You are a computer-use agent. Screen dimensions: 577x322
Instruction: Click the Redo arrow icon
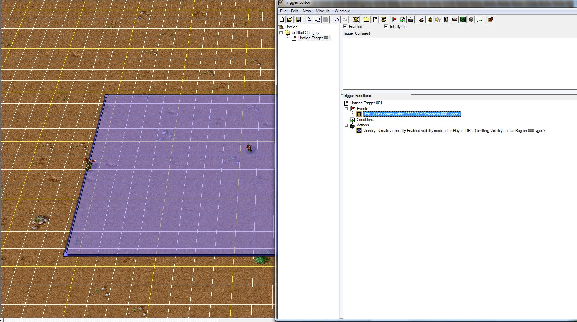click(345, 20)
